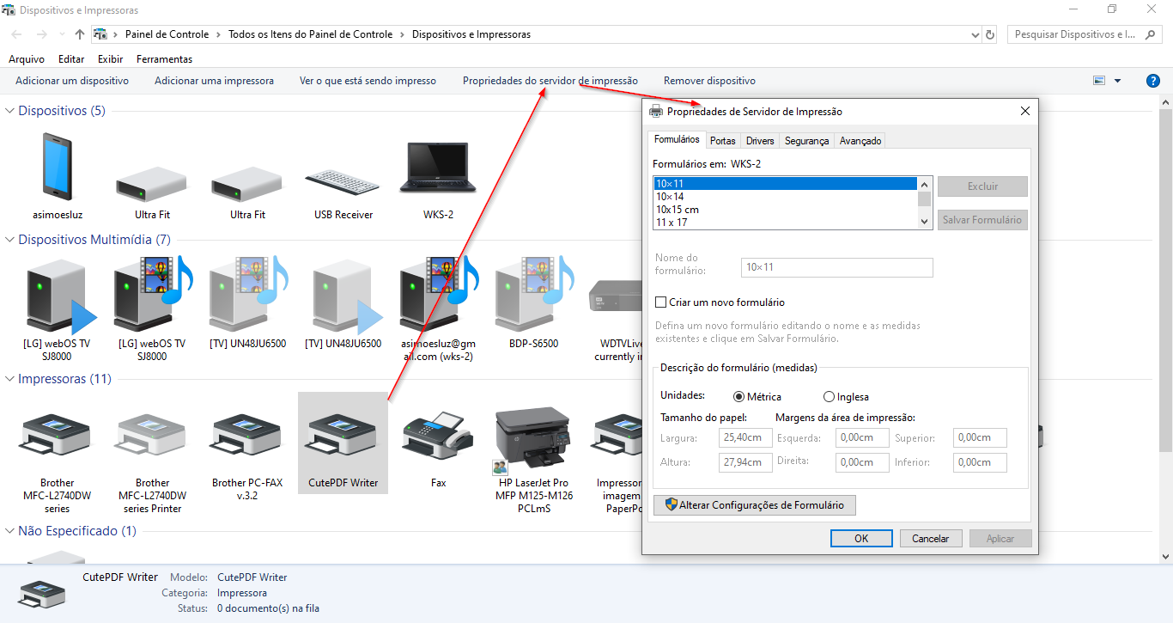The height and width of the screenshot is (623, 1173).
Task: Click Propriedades do servidor de impressão
Action: [x=550, y=81]
